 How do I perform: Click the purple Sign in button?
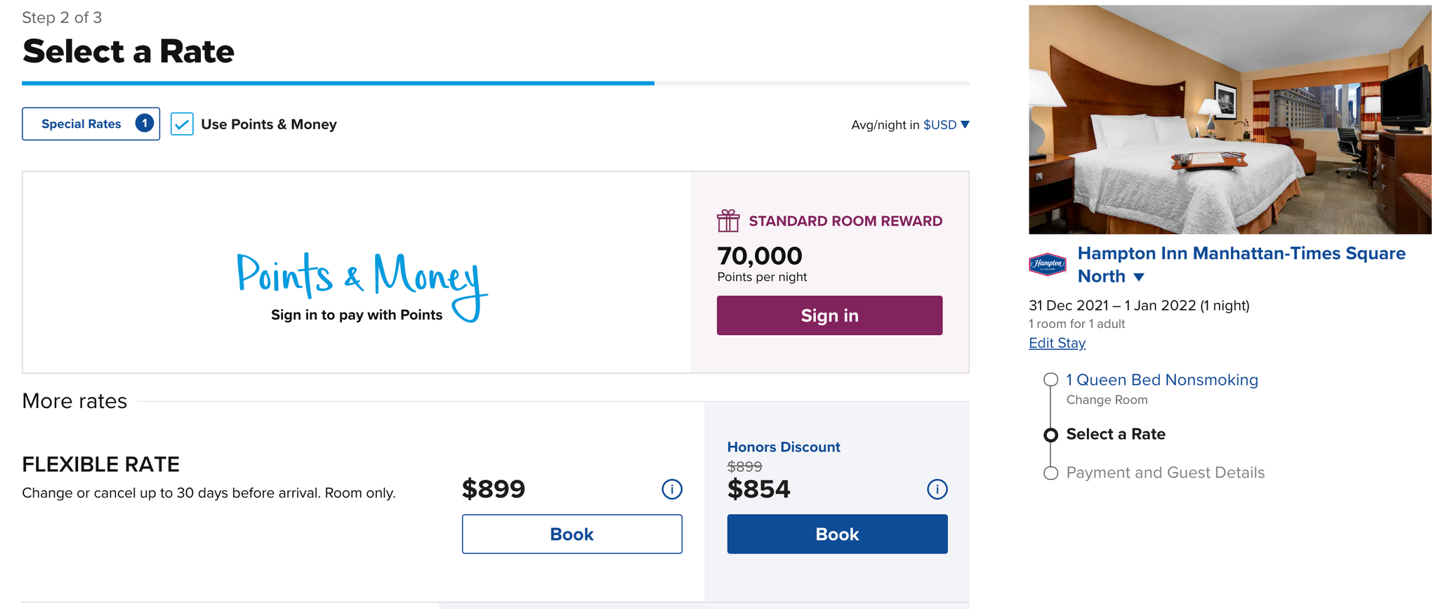pyautogui.click(x=829, y=315)
